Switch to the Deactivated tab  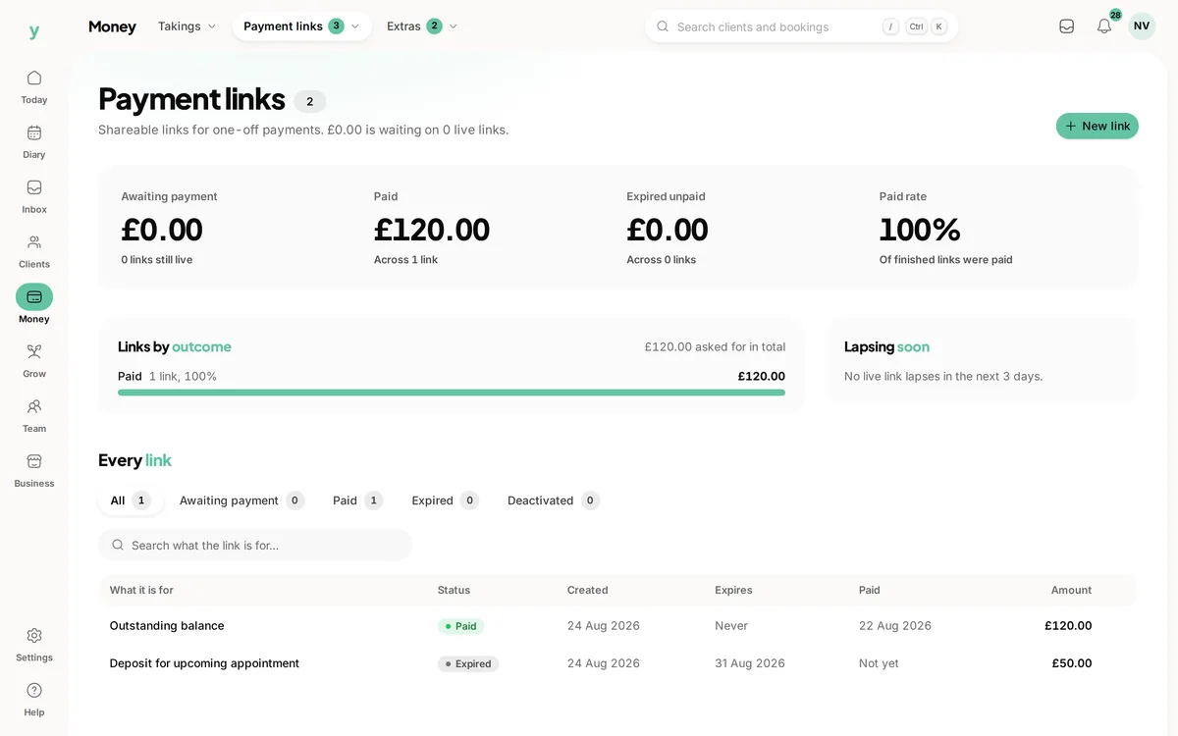(553, 500)
